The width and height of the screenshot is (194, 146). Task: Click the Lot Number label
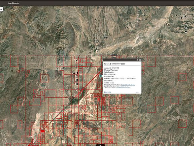(x=109, y=76)
